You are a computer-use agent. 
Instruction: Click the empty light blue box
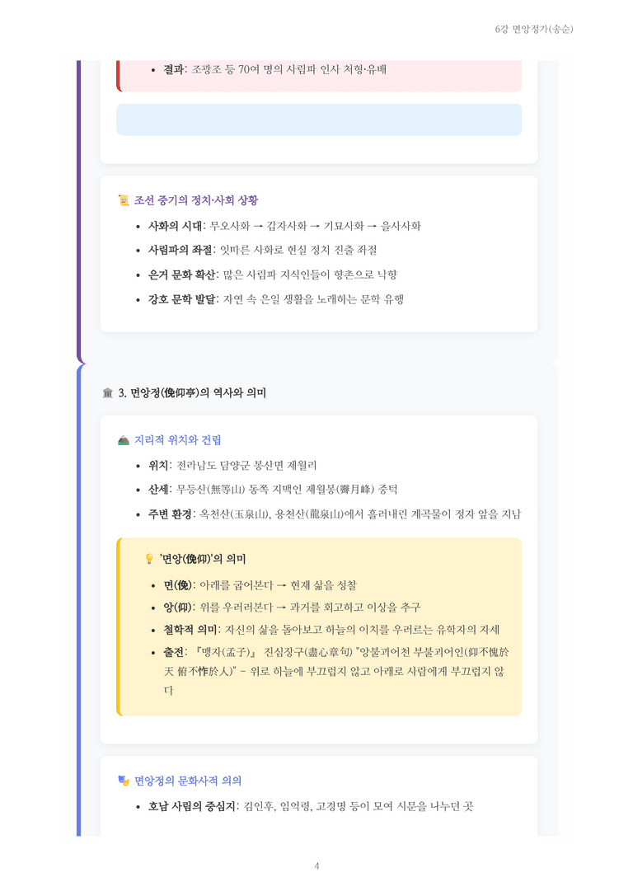[319, 120]
